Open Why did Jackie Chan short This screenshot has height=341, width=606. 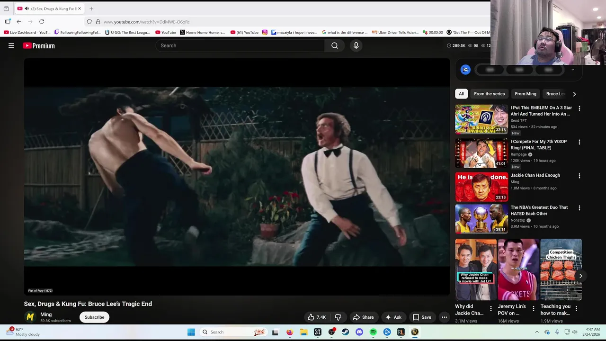(476, 269)
